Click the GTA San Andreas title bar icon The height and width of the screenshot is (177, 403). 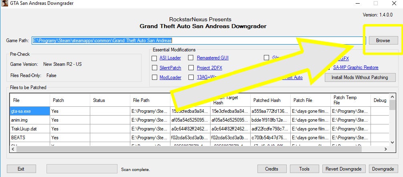(x=5, y=3)
